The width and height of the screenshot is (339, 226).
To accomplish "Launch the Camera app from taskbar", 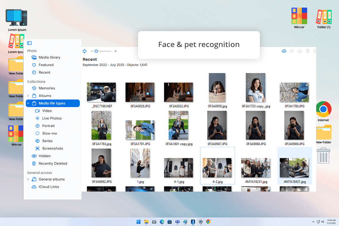I will tap(154, 222).
